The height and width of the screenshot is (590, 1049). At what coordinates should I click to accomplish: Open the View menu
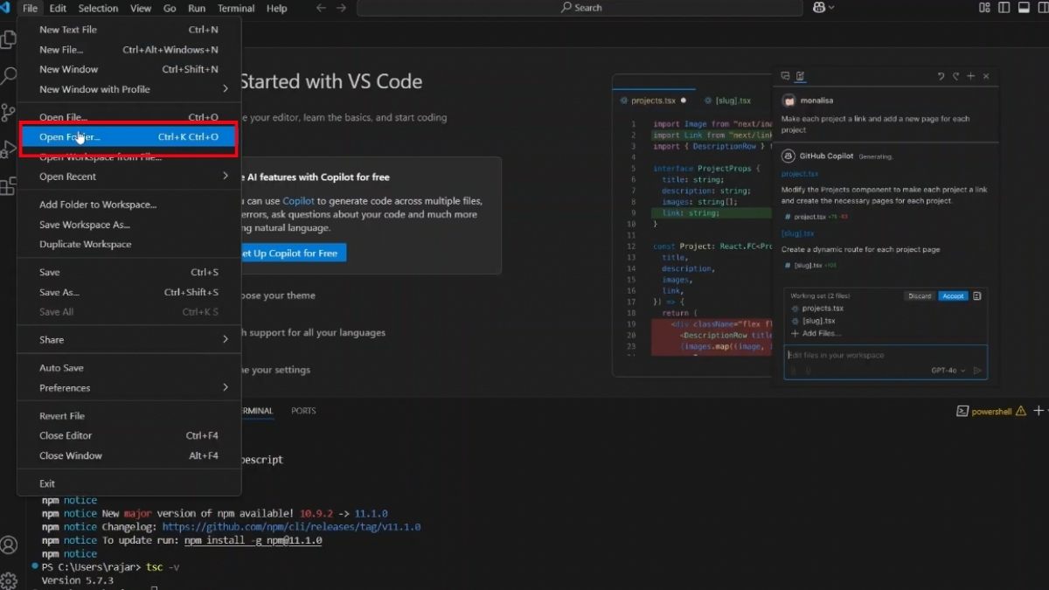tap(141, 8)
